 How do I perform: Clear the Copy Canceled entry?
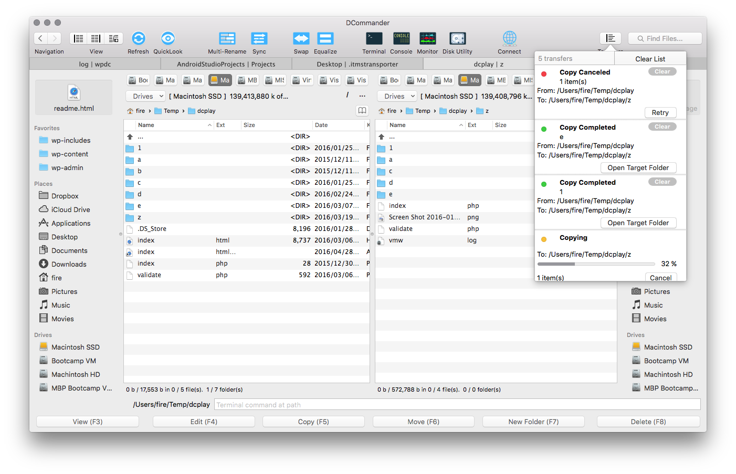pyautogui.click(x=663, y=72)
